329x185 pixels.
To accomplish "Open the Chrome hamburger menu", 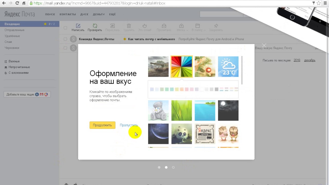I will 325,3.
